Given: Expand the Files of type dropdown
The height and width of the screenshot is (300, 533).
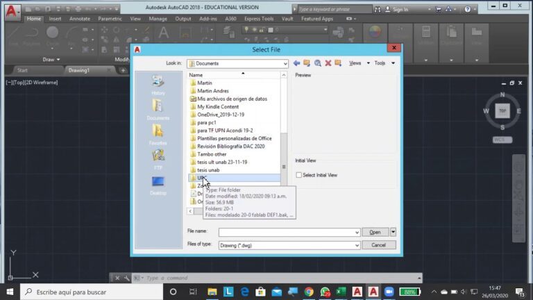Looking at the screenshot, I should (x=357, y=245).
